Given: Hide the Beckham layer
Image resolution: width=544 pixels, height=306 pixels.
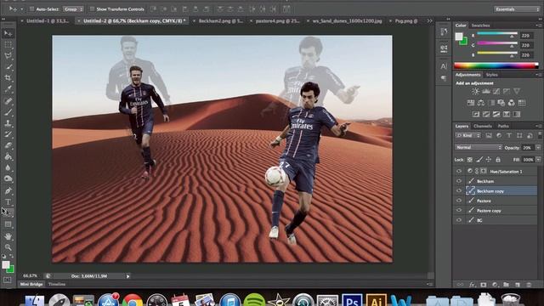Looking at the screenshot, I should tap(459, 181).
